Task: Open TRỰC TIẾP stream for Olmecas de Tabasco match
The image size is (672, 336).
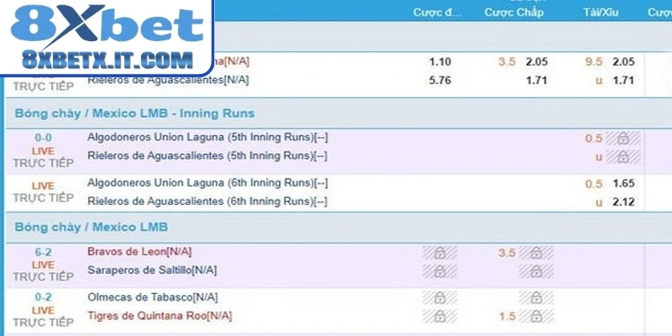Action: click(44, 322)
